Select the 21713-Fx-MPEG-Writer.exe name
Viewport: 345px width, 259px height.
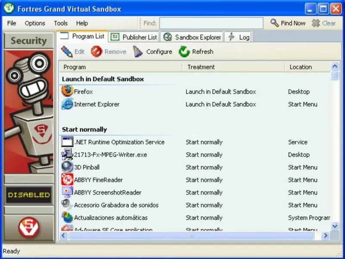tap(110, 155)
